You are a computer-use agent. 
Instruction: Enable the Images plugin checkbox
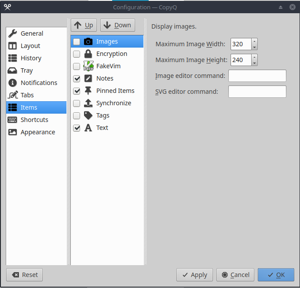(x=77, y=41)
